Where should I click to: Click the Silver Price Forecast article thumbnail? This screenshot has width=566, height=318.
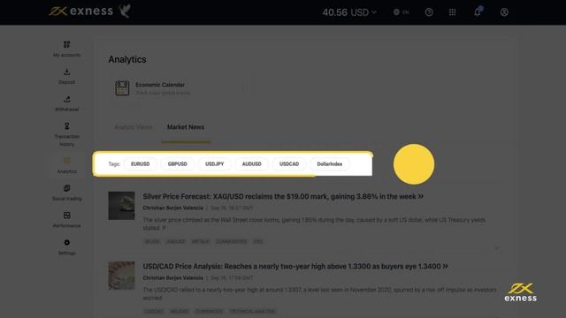[122, 206]
